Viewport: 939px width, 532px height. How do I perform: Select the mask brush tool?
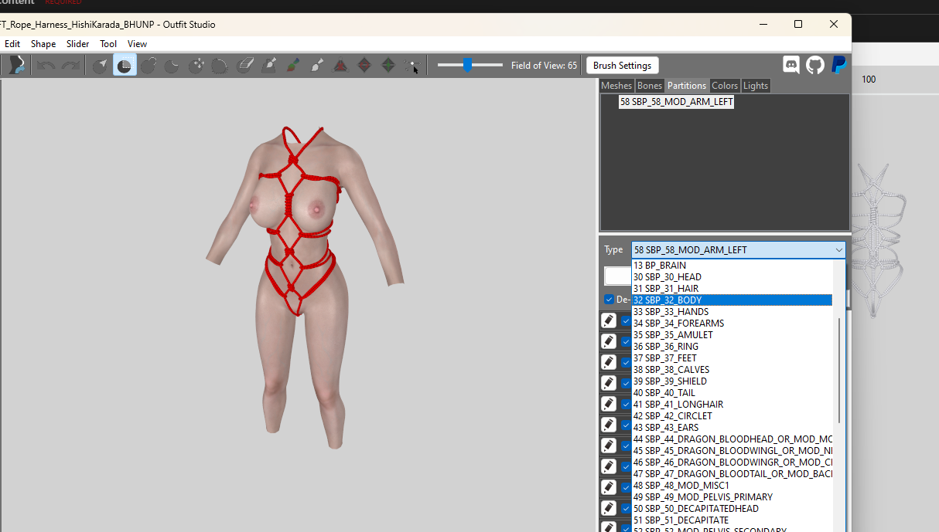pyautogui.click(x=125, y=66)
